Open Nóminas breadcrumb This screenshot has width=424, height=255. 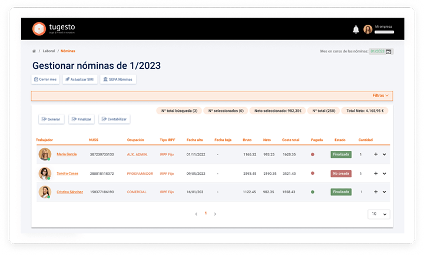[x=68, y=51]
